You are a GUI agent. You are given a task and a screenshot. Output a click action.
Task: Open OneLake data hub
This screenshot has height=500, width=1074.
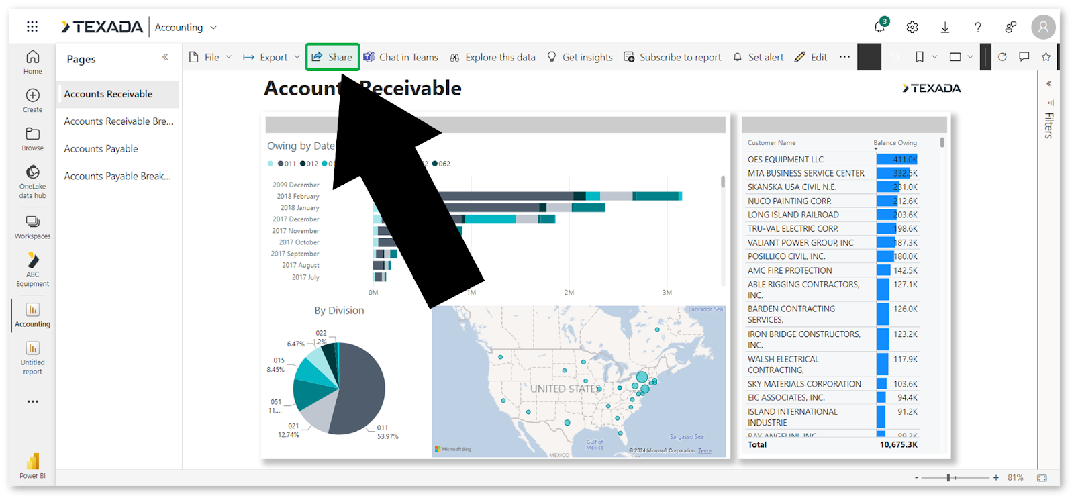click(x=32, y=181)
